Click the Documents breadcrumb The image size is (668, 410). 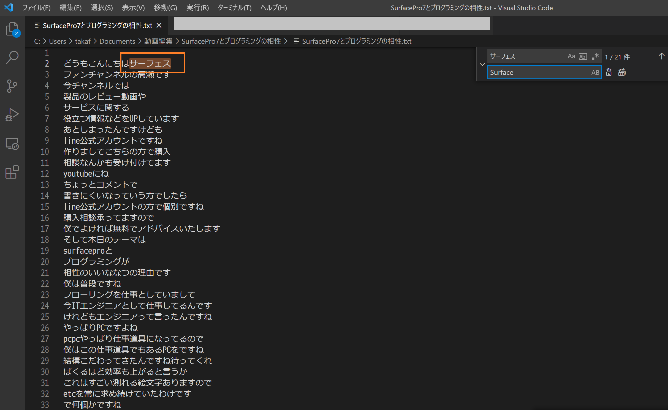point(117,41)
